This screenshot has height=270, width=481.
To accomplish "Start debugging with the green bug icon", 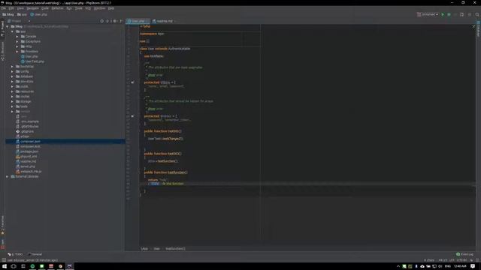I will [x=449, y=14].
